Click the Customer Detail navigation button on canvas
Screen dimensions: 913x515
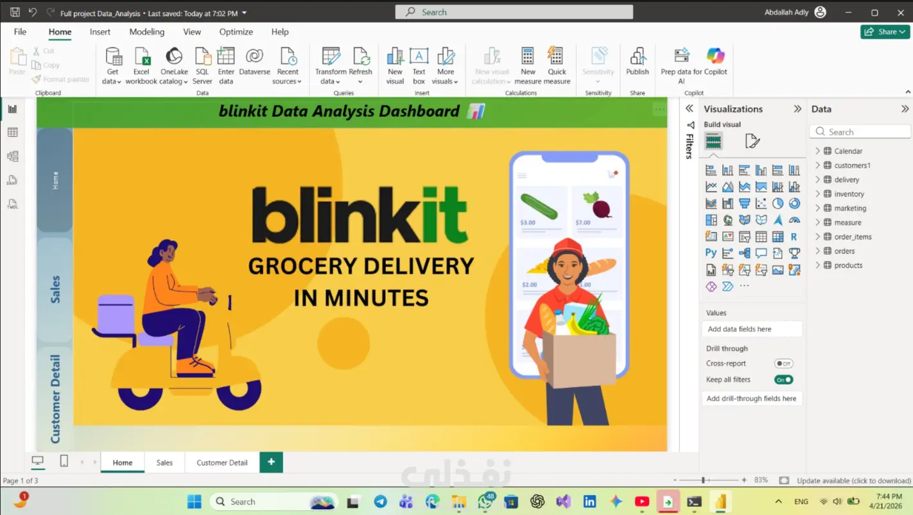point(55,398)
